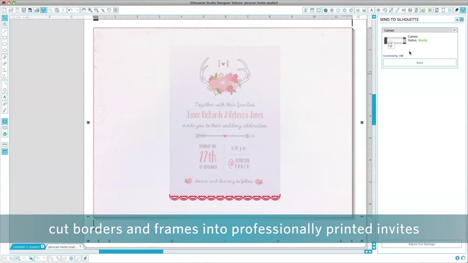The width and height of the screenshot is (468, 263).
Task: Click the up triangle in Send to Silhouette header
Action: (457, 19)
